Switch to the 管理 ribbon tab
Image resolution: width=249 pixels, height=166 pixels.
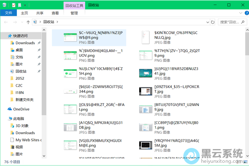tap(74, 13)
